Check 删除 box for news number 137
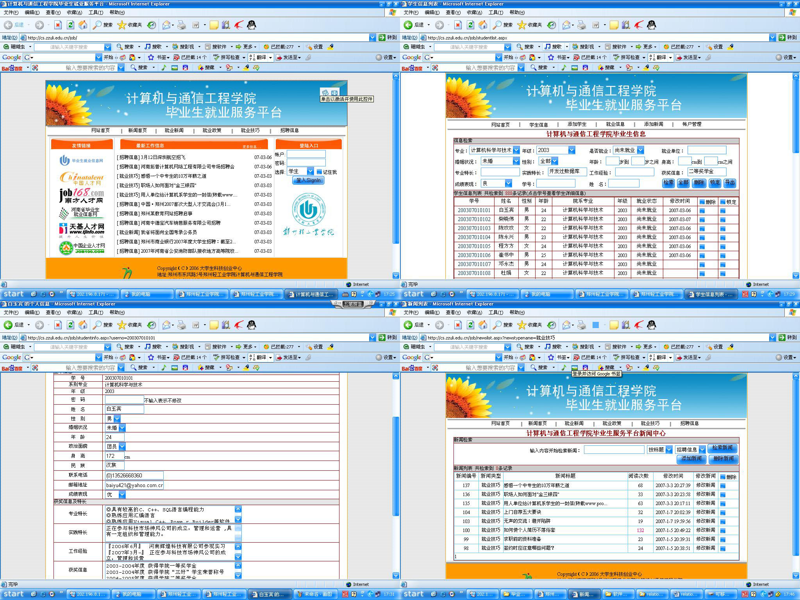Viewport: 800px width, 600px height. (723, 486)
